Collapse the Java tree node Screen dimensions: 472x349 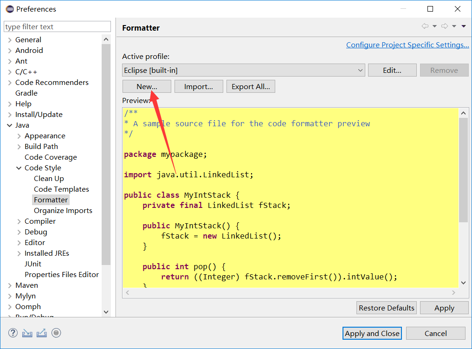[10, 125]
